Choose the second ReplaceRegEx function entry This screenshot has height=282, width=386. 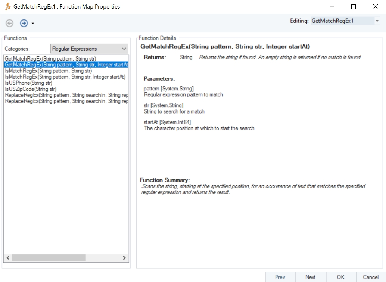(66, 101)
